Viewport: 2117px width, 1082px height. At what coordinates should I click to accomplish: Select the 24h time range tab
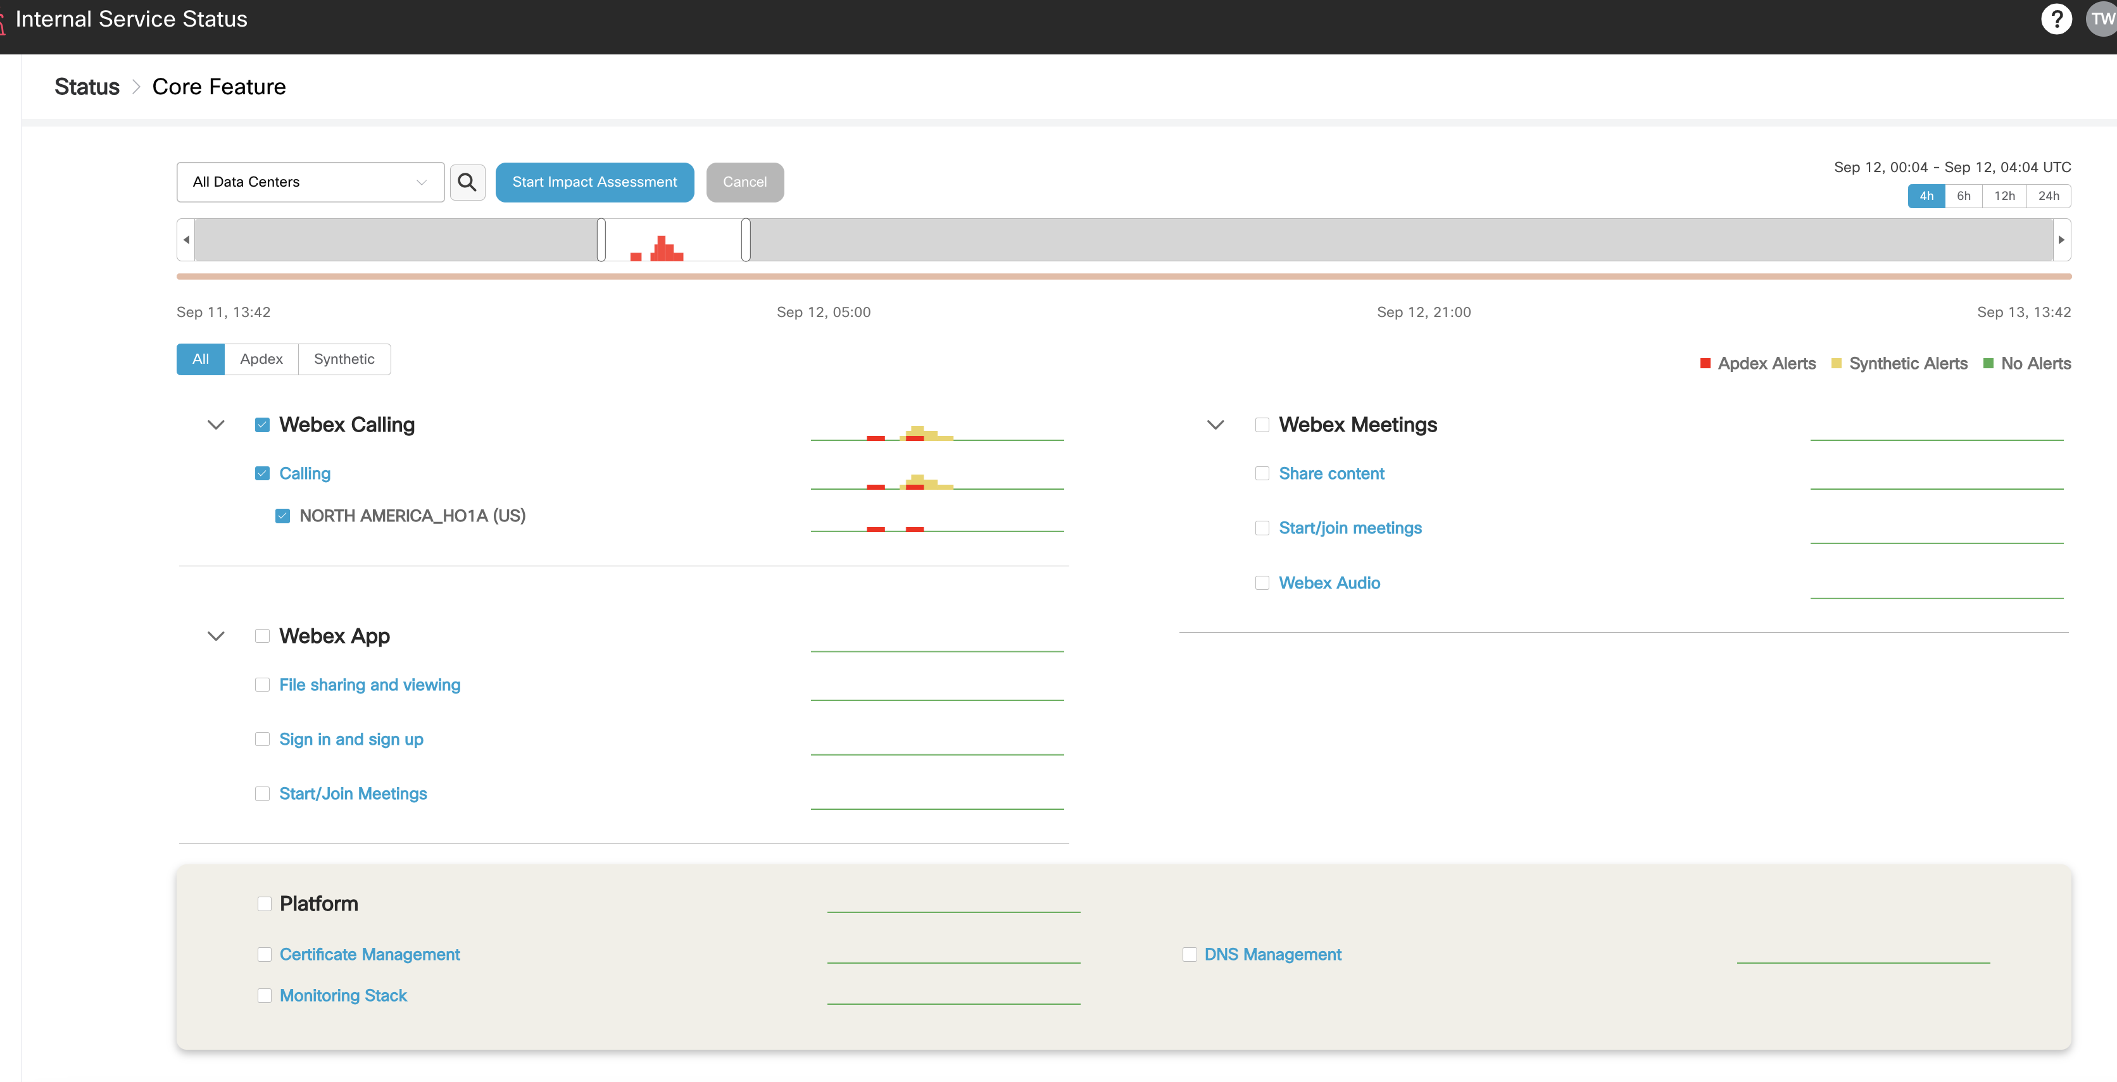[x=2048, y=196]
